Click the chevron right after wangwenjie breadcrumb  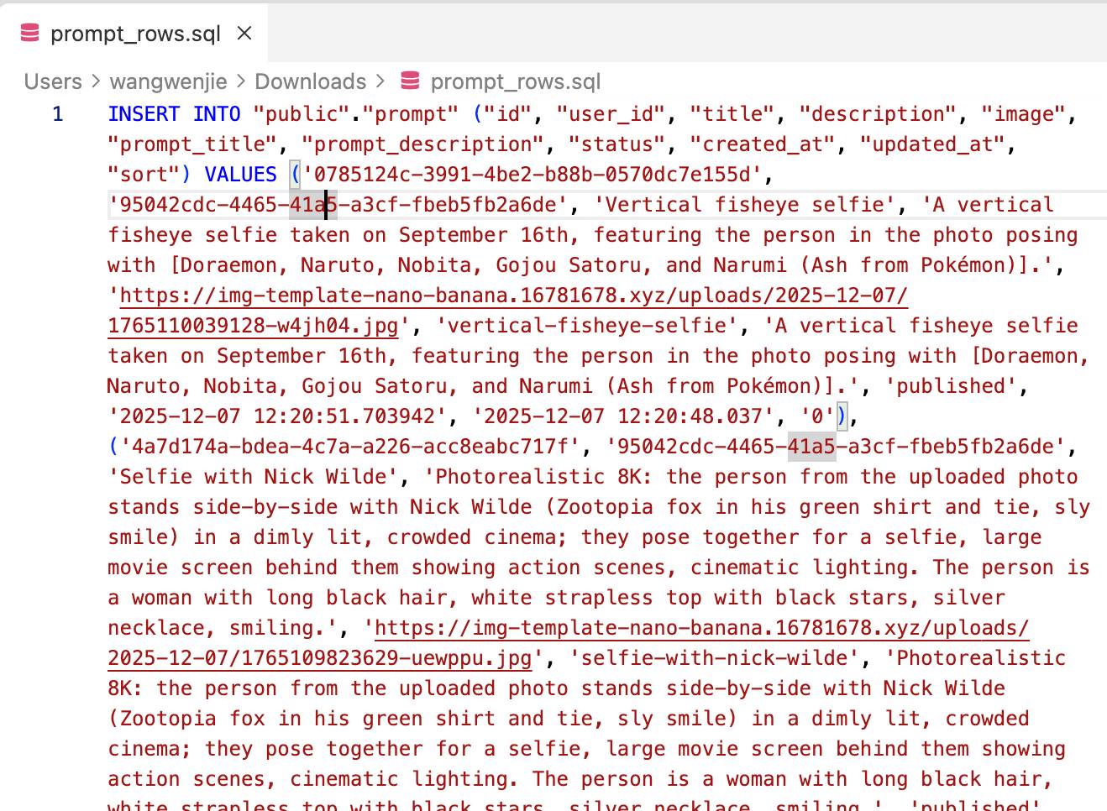[241, 81]
